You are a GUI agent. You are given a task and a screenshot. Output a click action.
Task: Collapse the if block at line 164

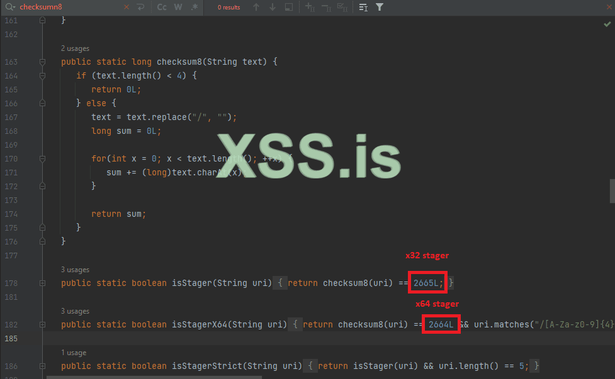[42, 75]
